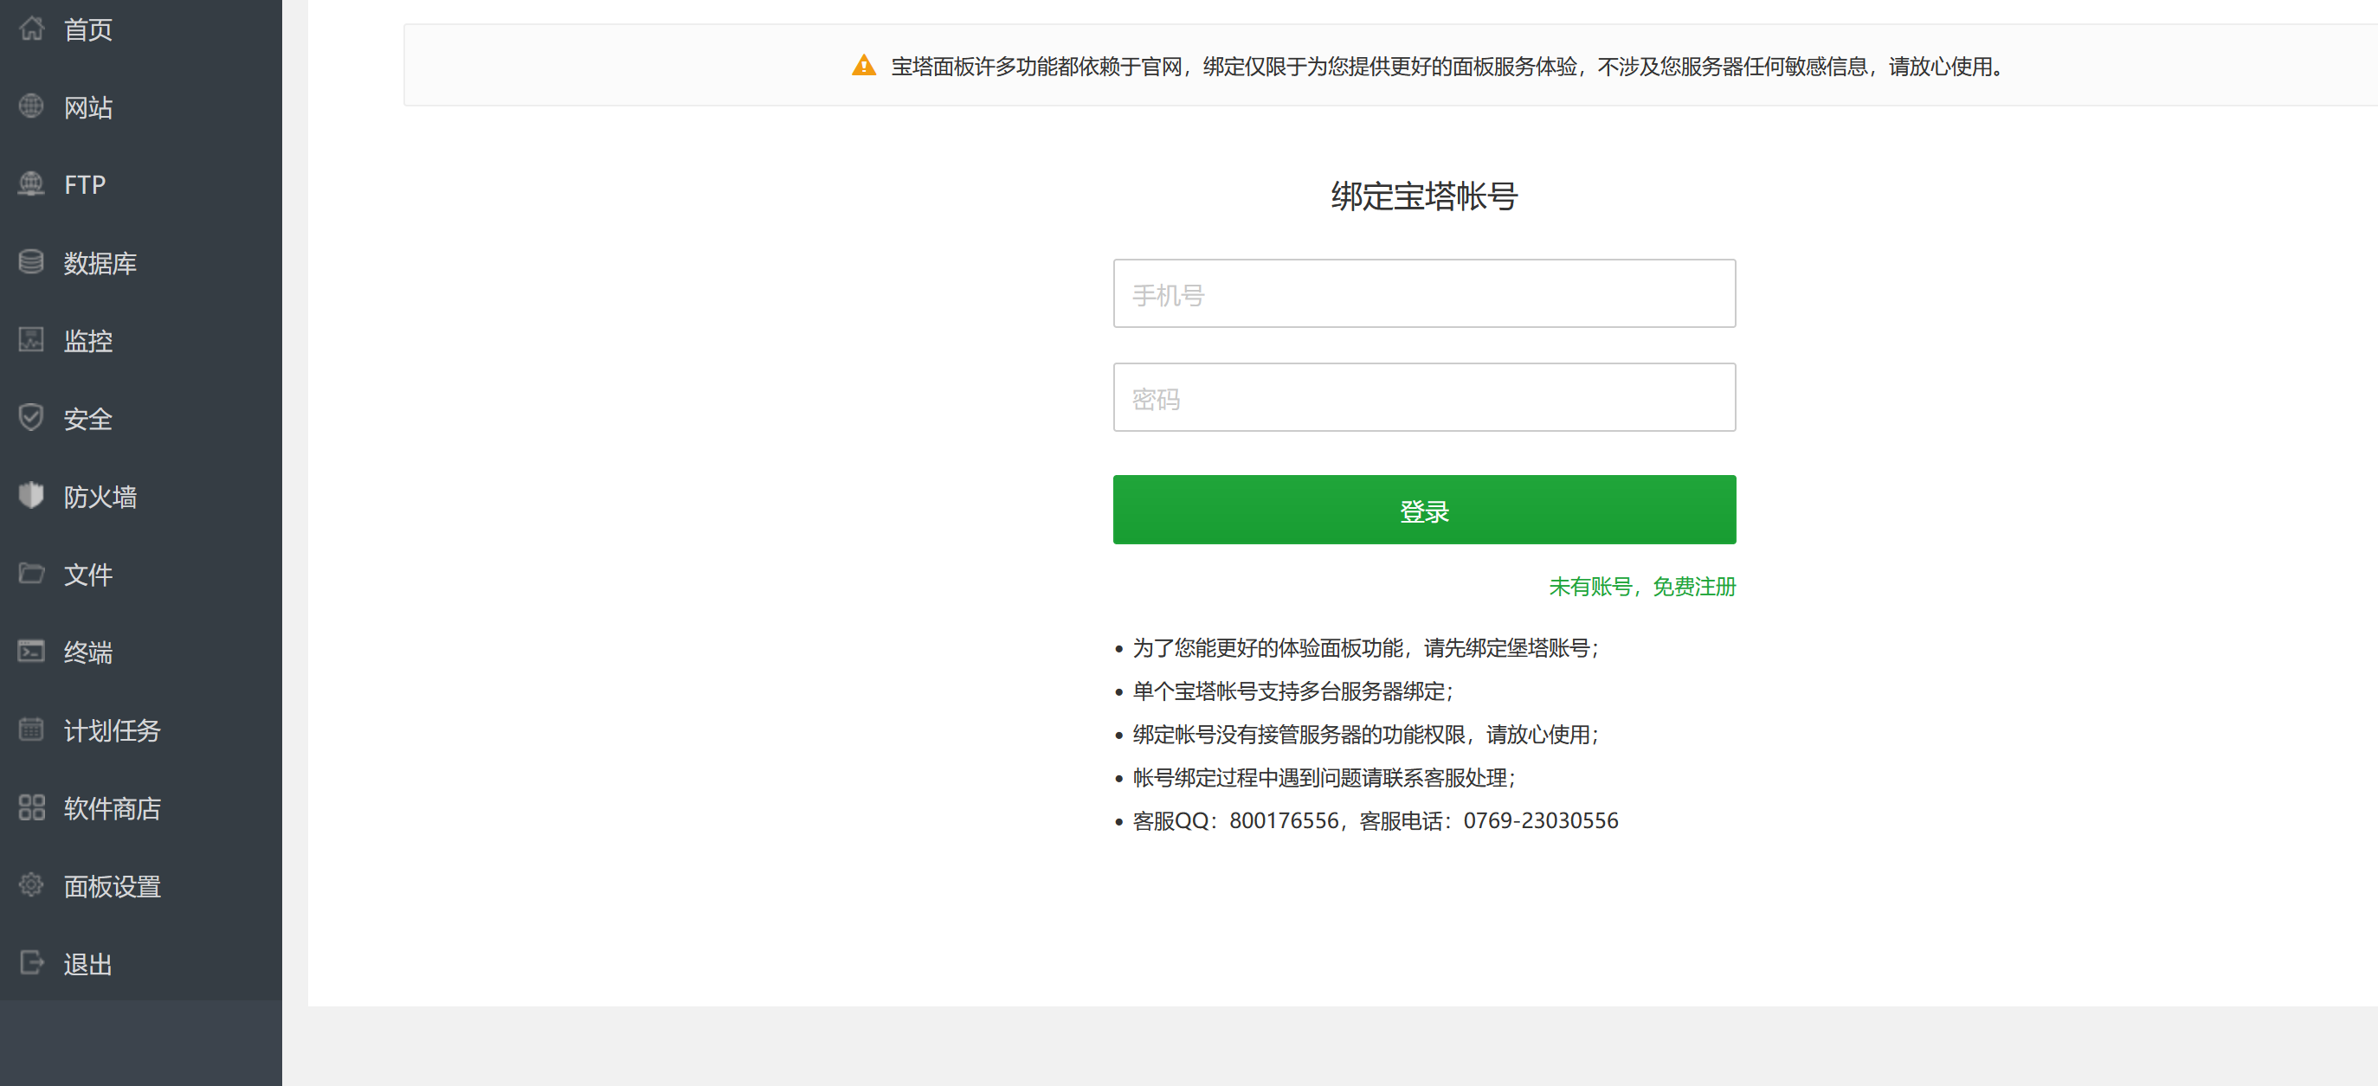The height and width of the screenshot is (1086, 2378).
Task: Go to the 网站 section
Action: 87,107
